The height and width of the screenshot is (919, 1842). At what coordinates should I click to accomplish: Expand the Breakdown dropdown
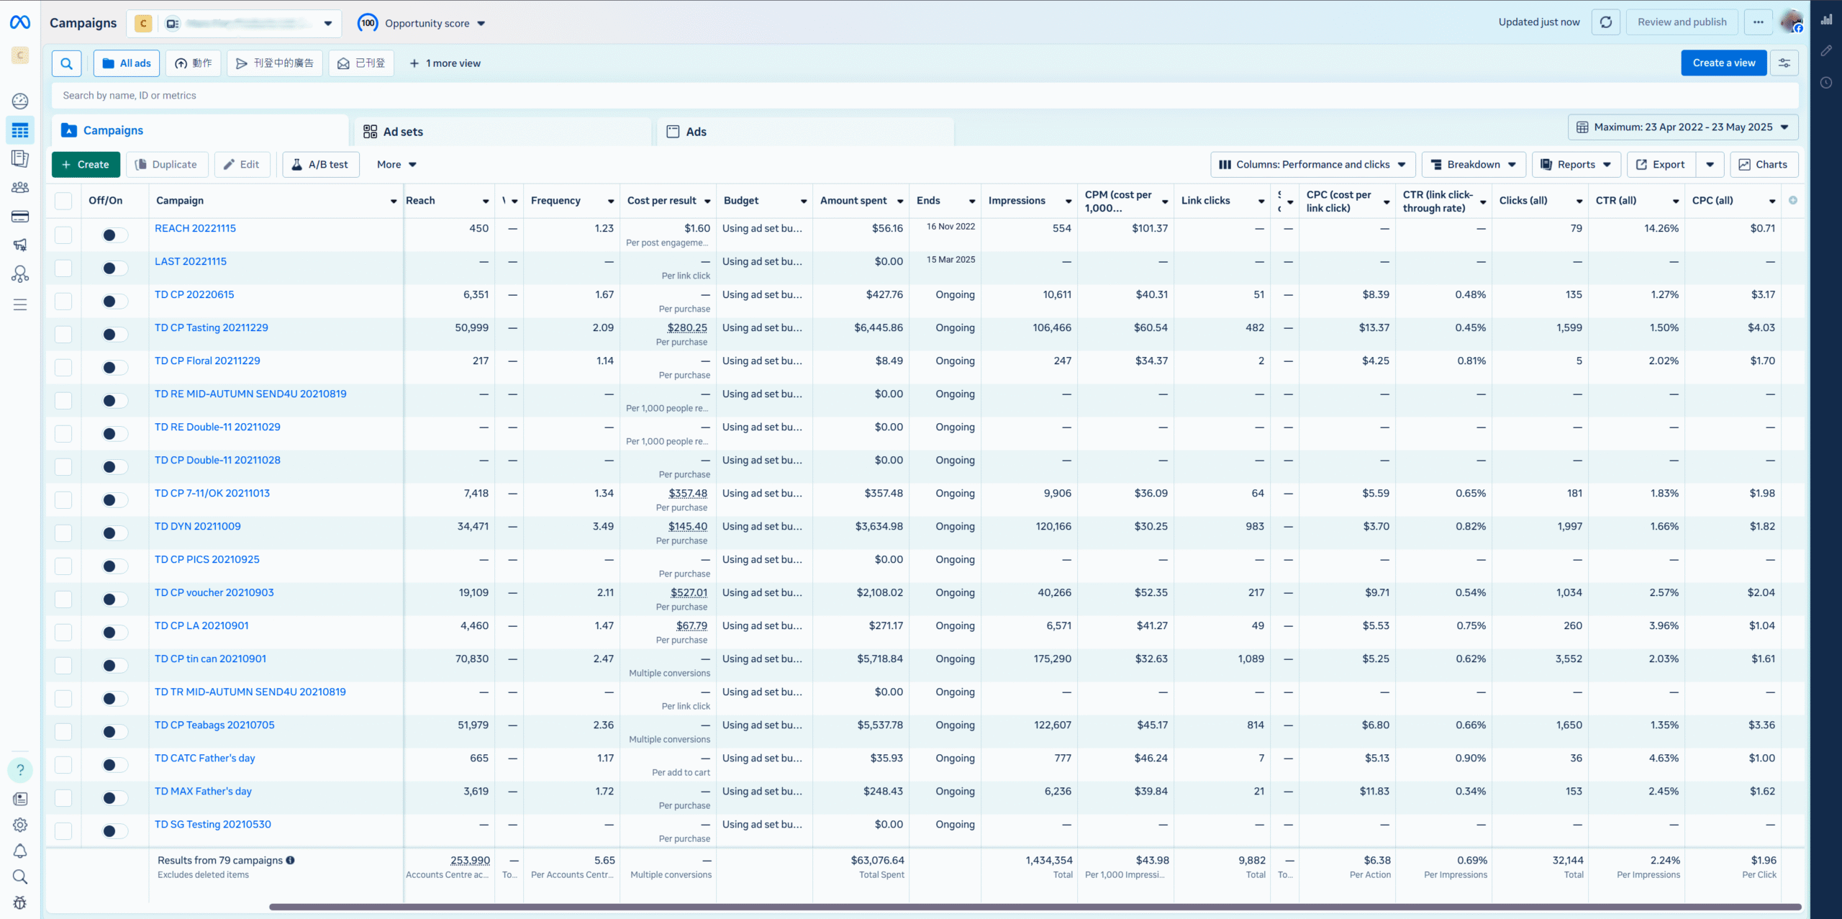tap(1473, 165)
